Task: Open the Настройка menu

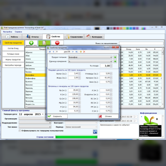Action: click(x=7, y=32)
